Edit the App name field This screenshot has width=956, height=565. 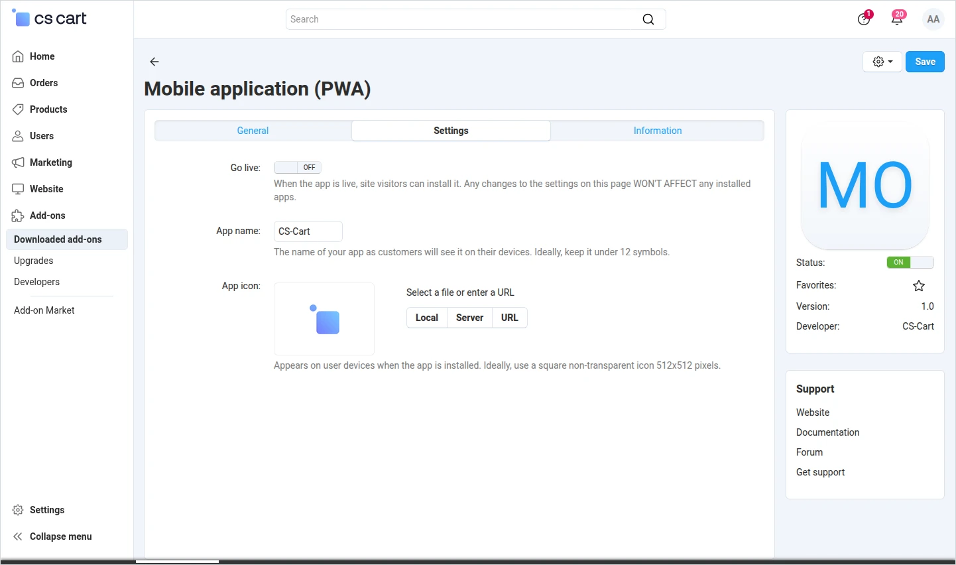tap(308, 231)
